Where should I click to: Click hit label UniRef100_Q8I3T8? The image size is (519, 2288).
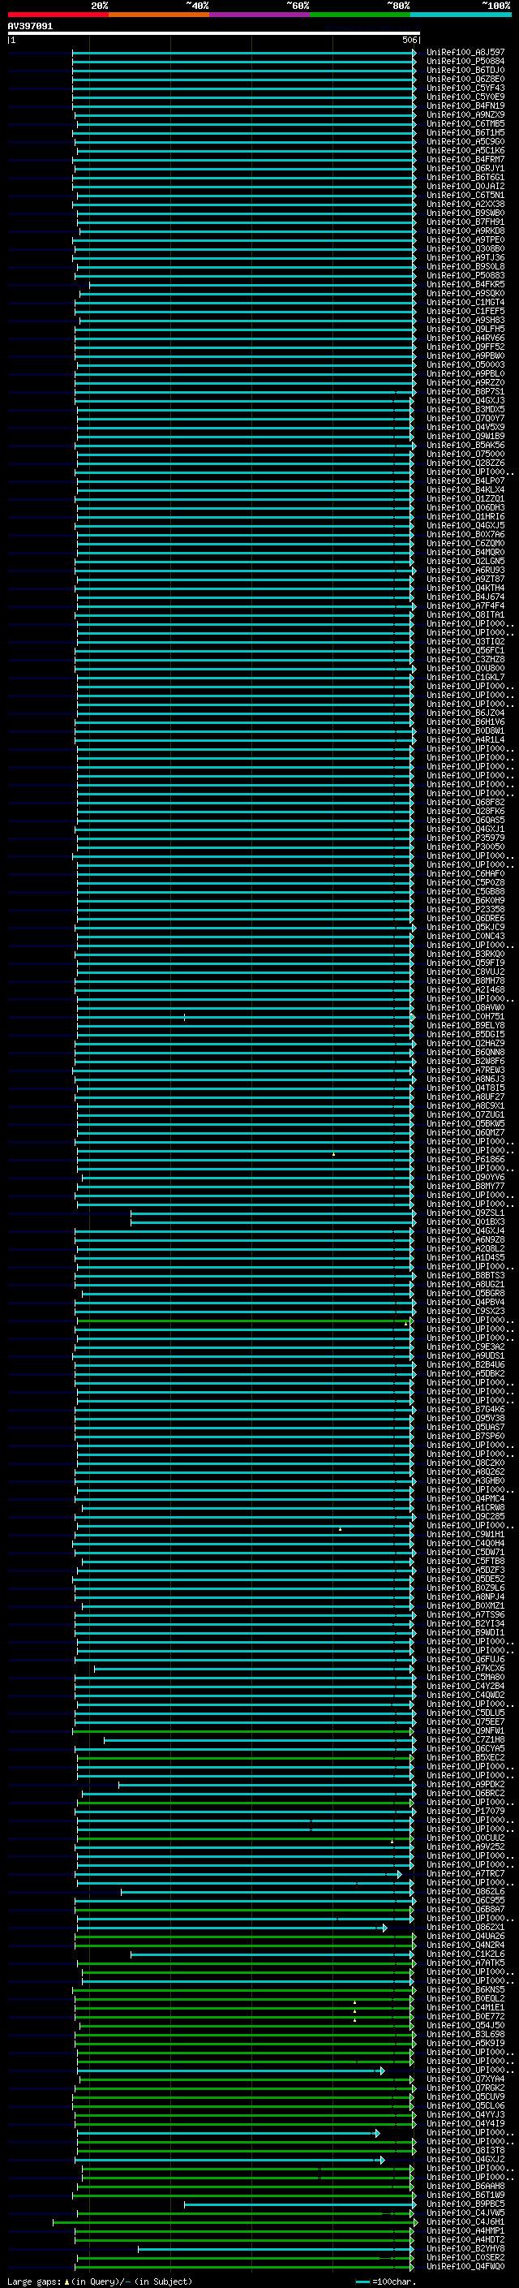click(x=465, y=2150)
